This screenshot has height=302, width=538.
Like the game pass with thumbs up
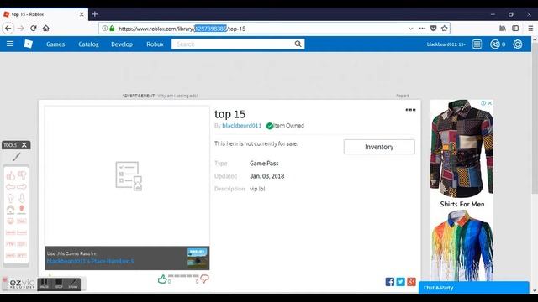(x=162, y=279)
